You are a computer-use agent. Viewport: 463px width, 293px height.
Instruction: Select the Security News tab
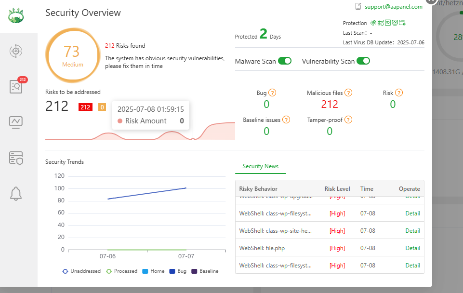tap(260, 166)
